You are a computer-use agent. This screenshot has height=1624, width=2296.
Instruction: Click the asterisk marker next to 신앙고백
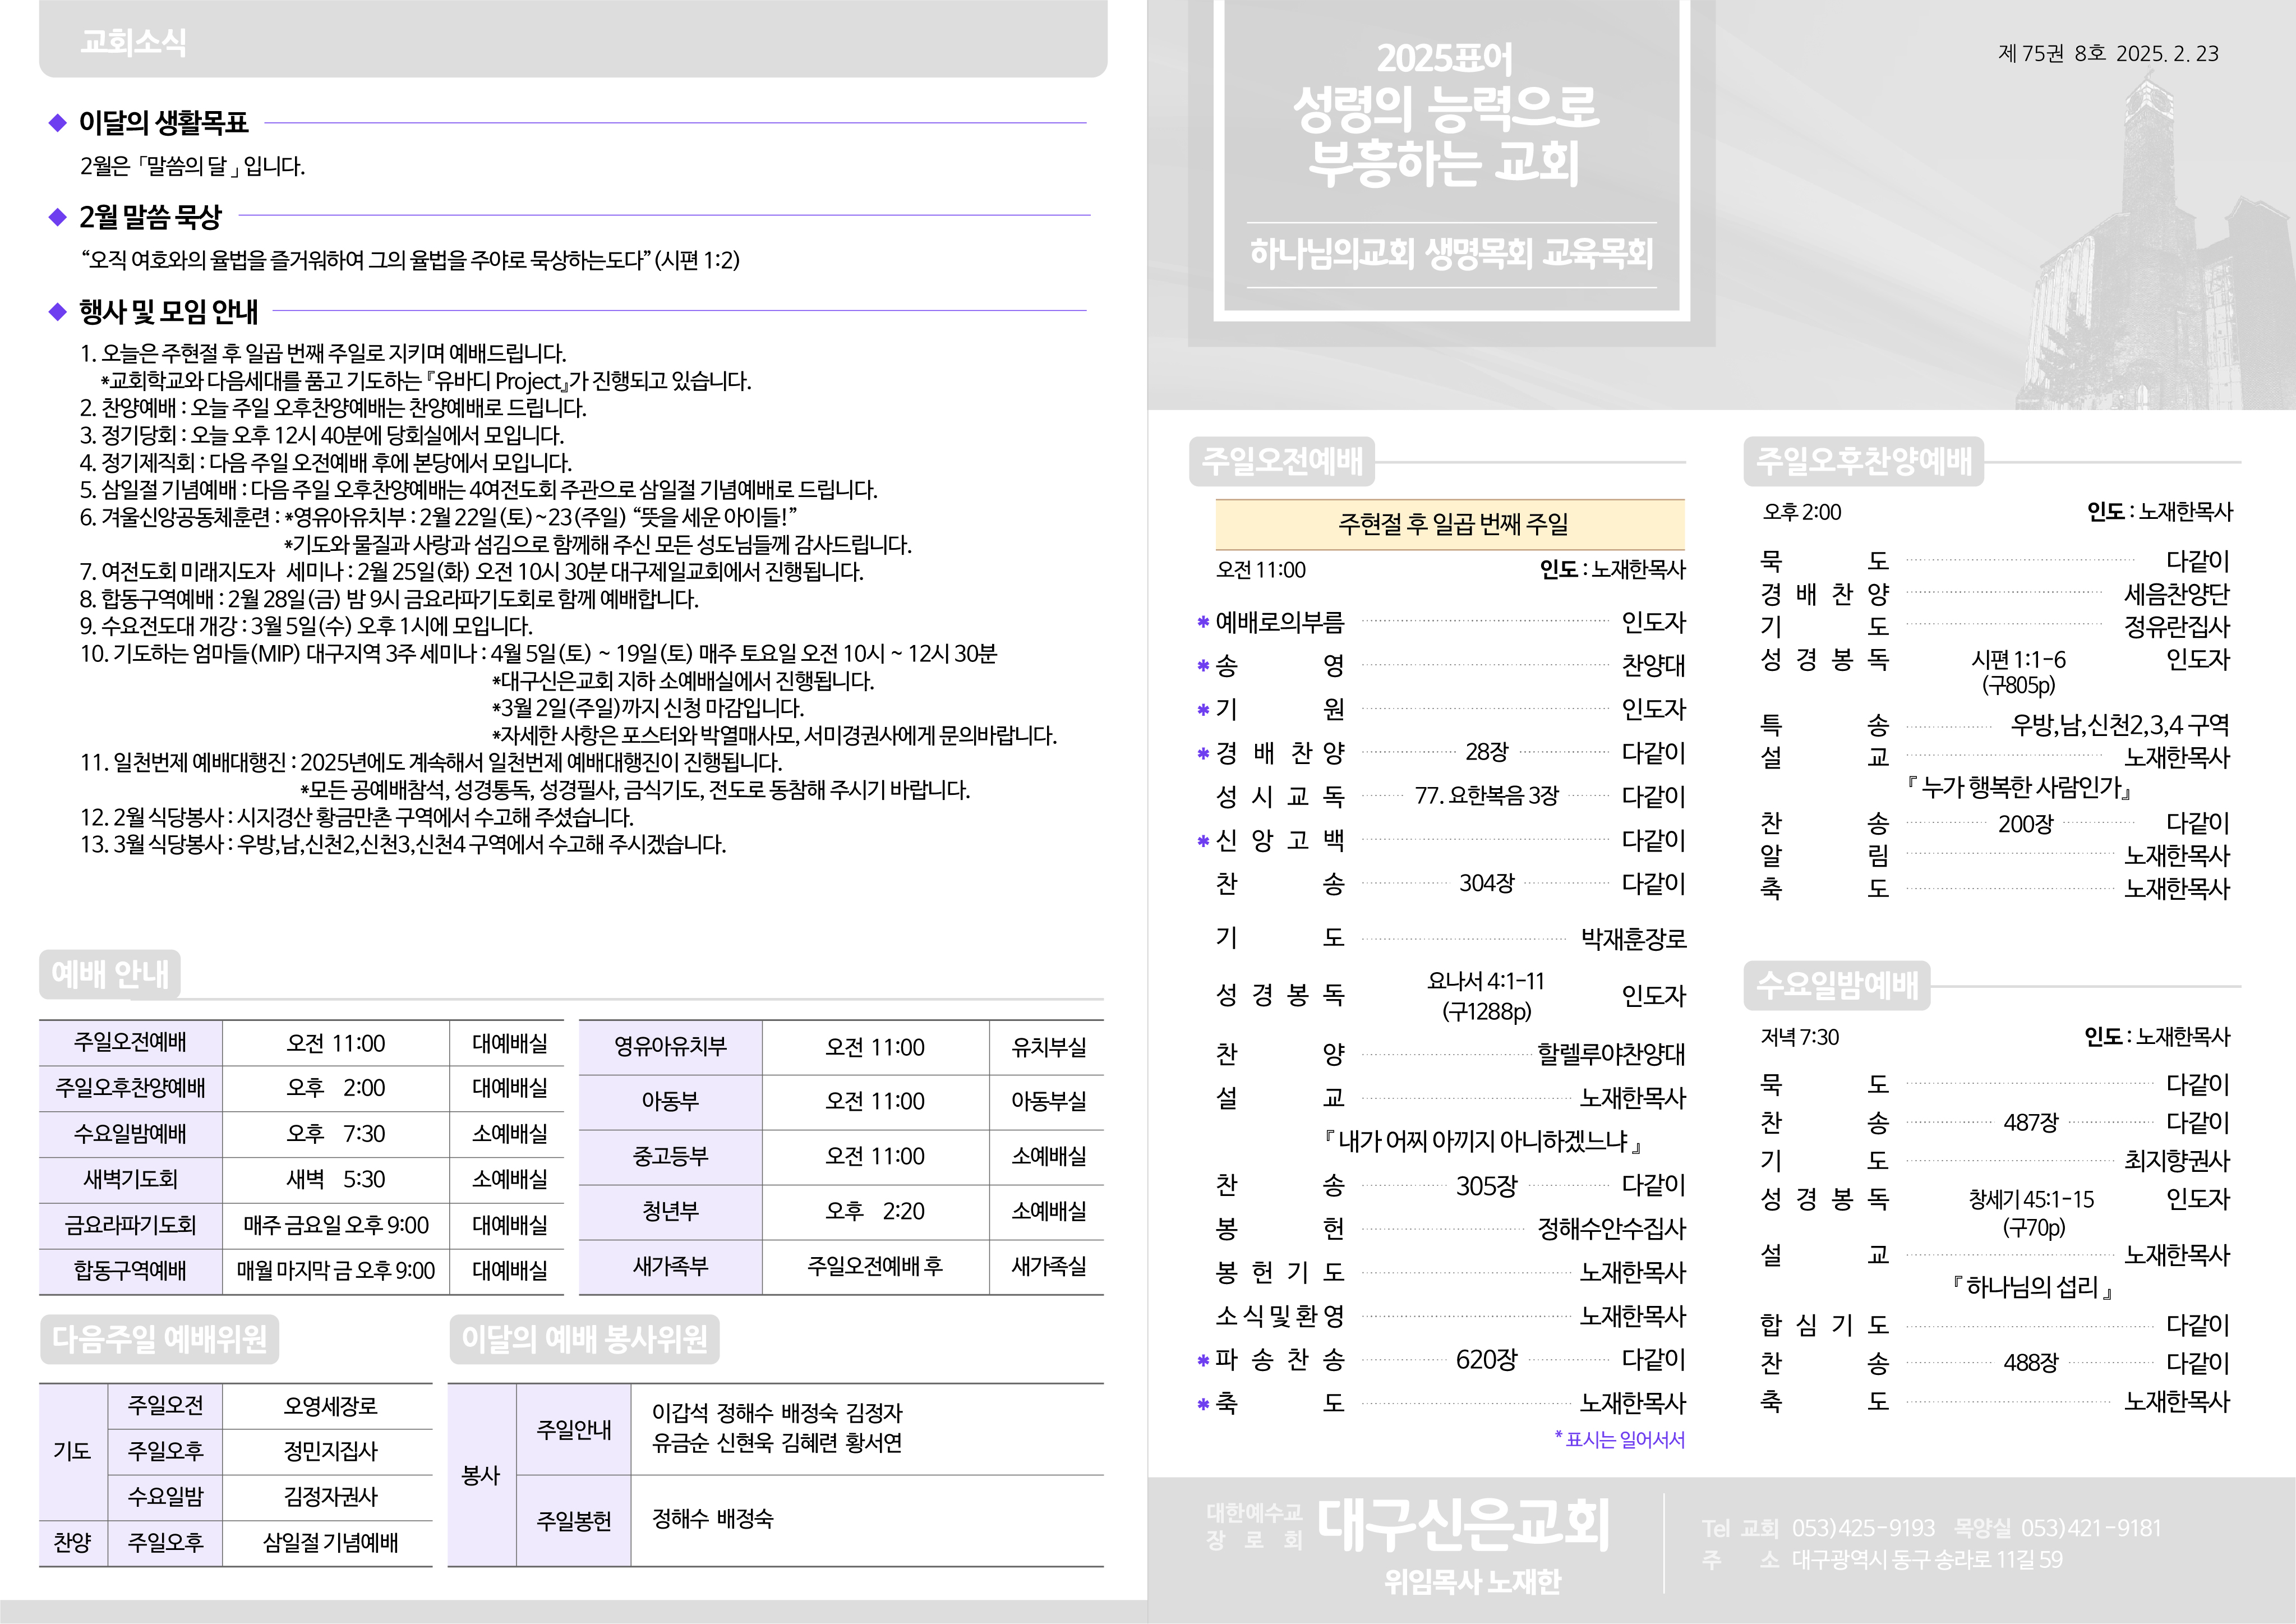(1203, 841)
